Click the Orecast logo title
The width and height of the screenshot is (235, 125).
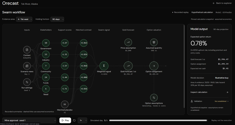coord(10,3)
